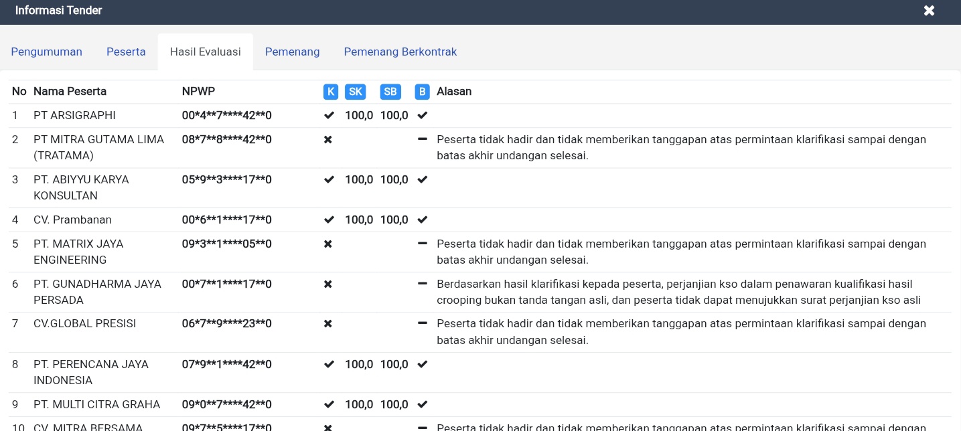Image resolution: width=961 pixels, height=431 pixels.
Task: Click K checkmark for PT ARSIGRAPHI
Action: 329,116
